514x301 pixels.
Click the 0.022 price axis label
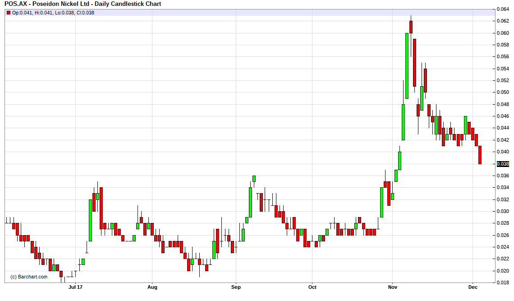point(503,259)
